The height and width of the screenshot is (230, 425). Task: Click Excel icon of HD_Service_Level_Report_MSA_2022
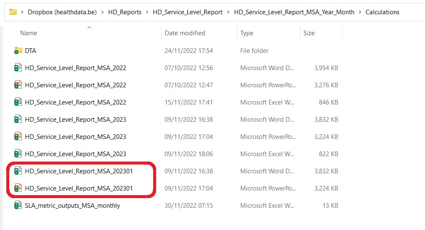pyautogui.click(x=18, y=102)
